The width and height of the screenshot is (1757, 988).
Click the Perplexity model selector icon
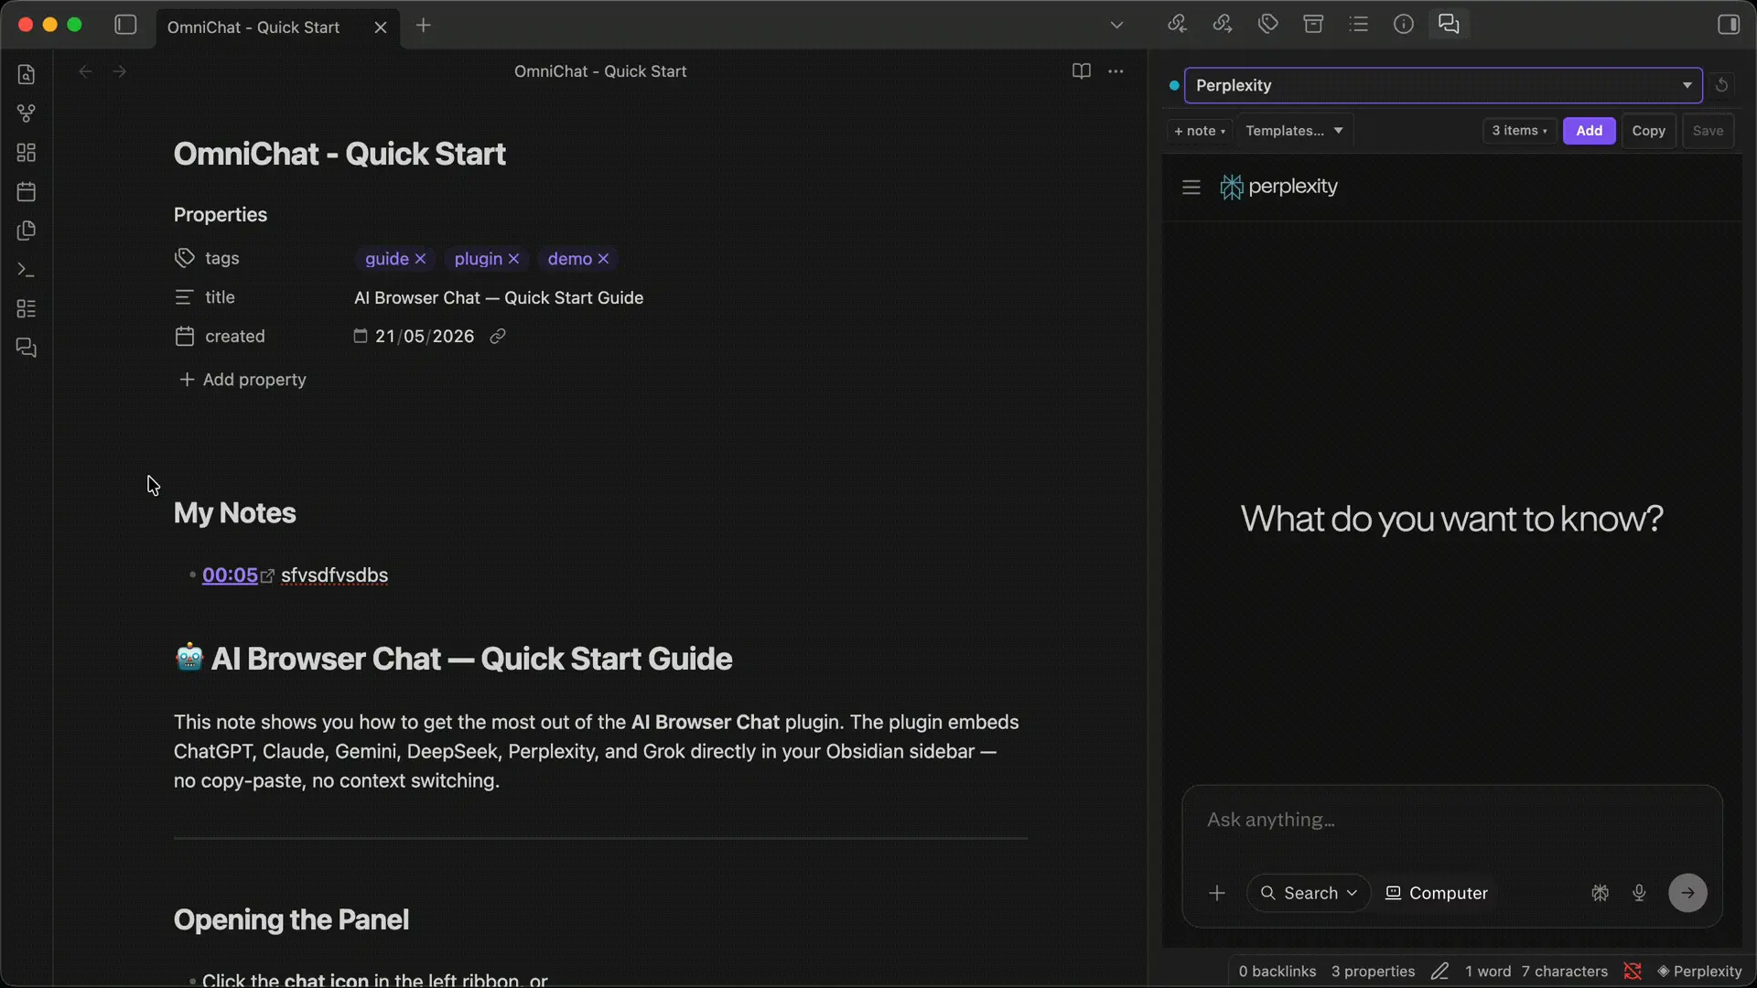click(1600, 893)
